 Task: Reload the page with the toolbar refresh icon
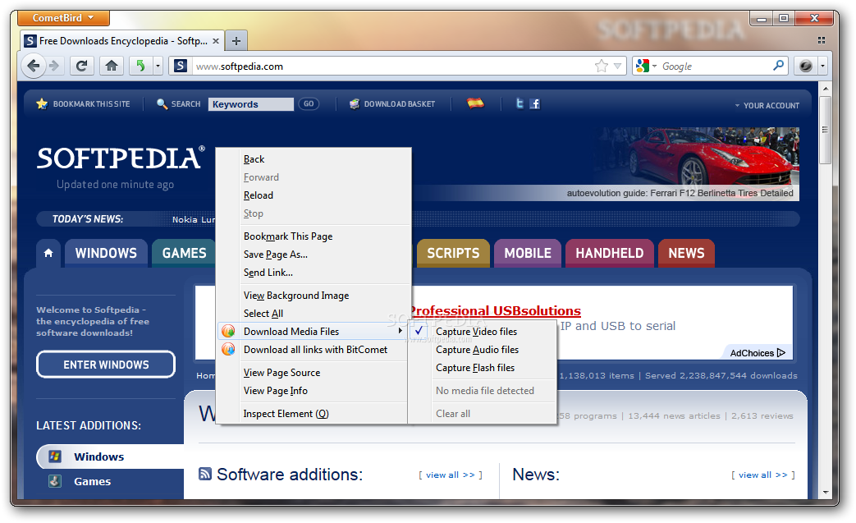(81, 66)
